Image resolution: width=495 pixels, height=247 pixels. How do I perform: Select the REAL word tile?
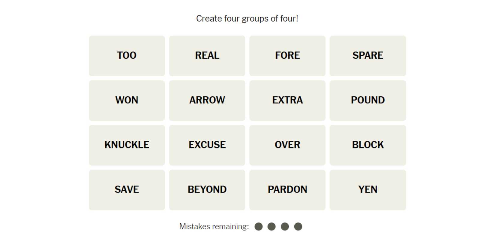coord(207,56)
